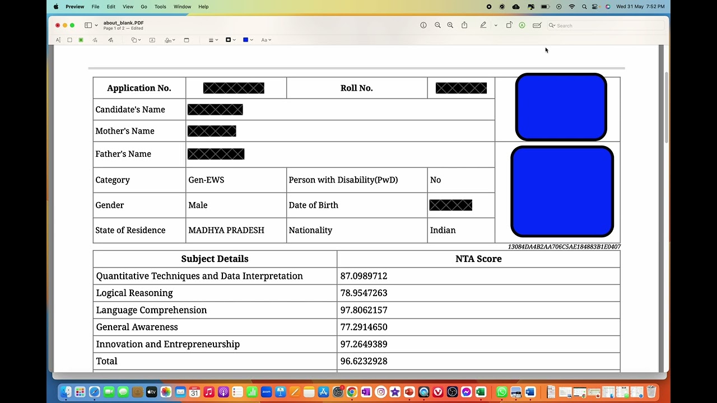The width and height of the screenshot is (717, 403).
Task: Open Google Chrome from the Dock
Action: click(352, 392)
